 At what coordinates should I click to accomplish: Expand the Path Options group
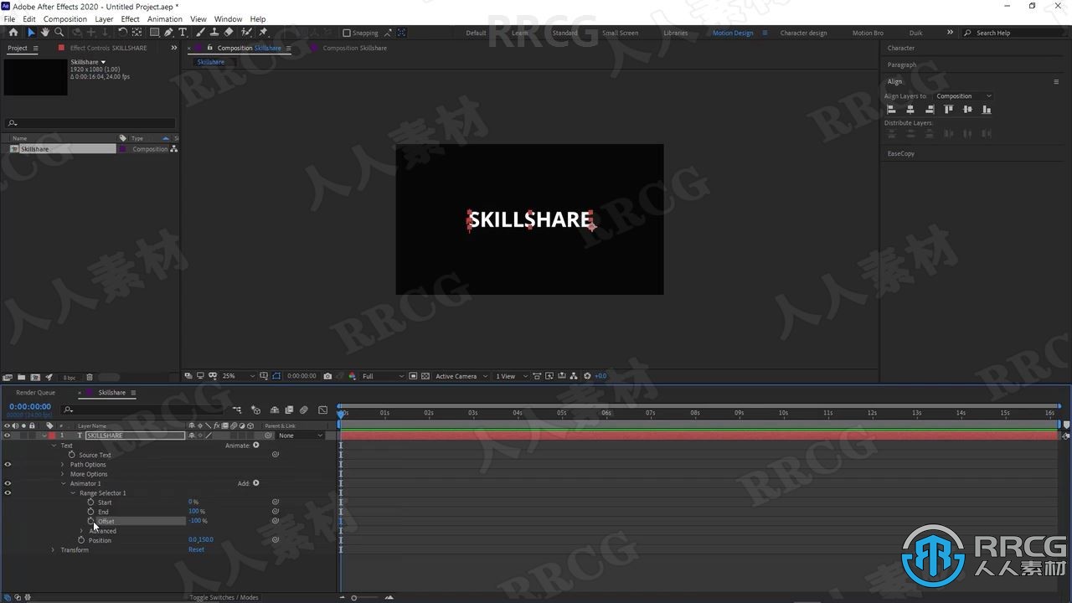coord(63,465)
